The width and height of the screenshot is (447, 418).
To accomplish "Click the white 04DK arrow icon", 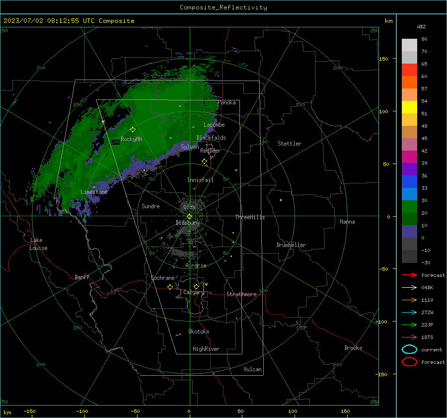I will coord(409,287).
